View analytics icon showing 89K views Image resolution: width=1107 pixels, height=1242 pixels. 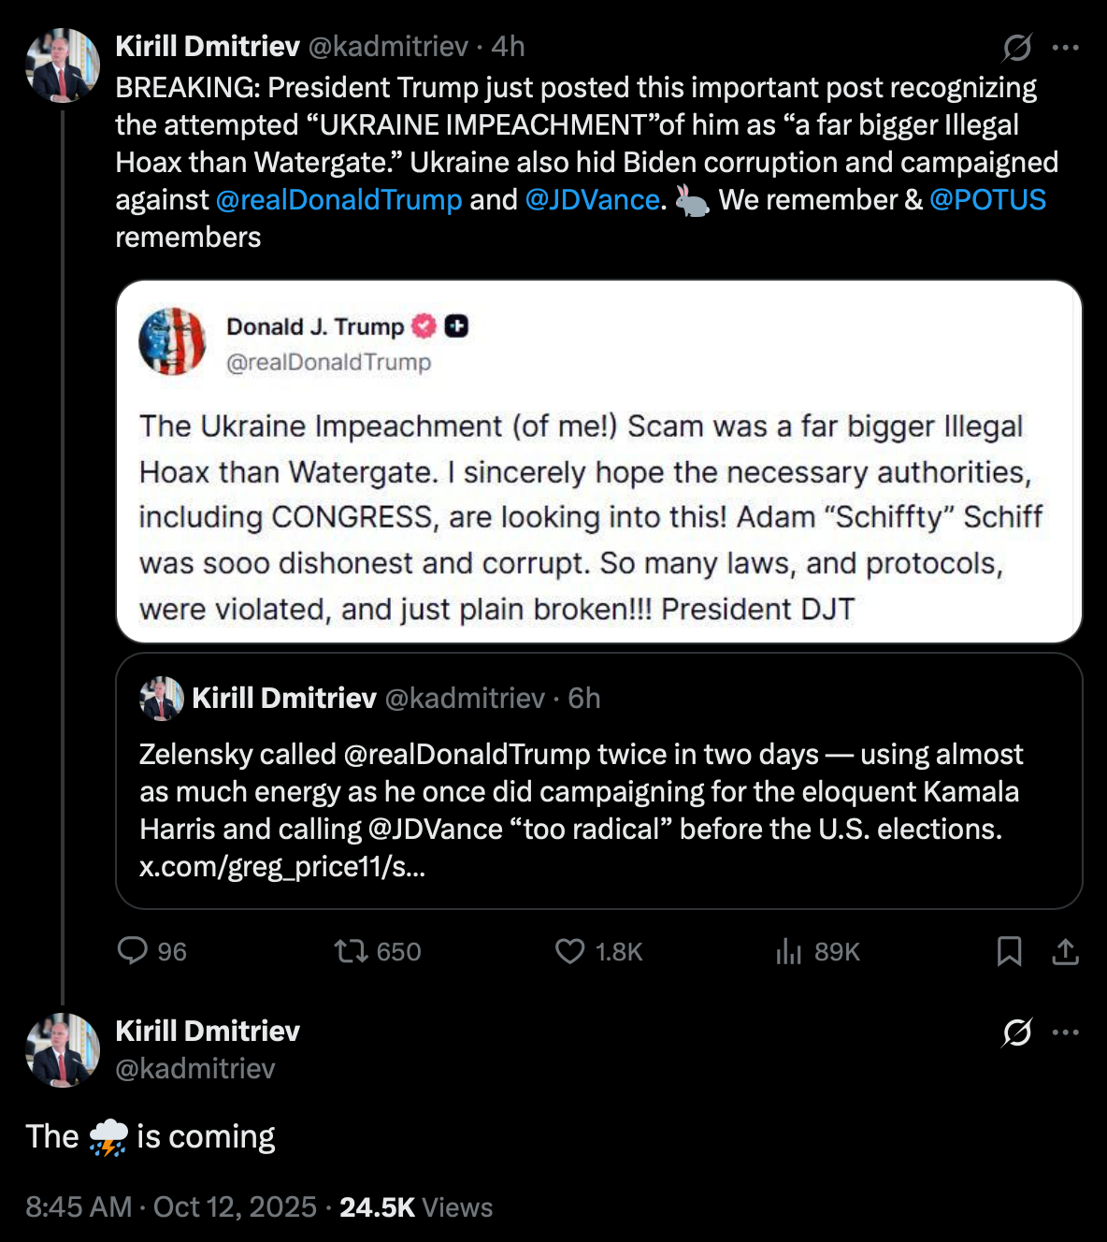789,951
